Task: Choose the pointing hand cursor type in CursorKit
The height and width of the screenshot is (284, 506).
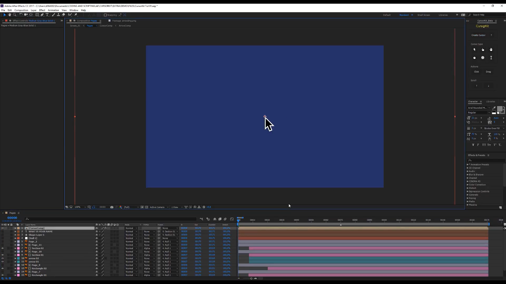Action: [483, 49]
